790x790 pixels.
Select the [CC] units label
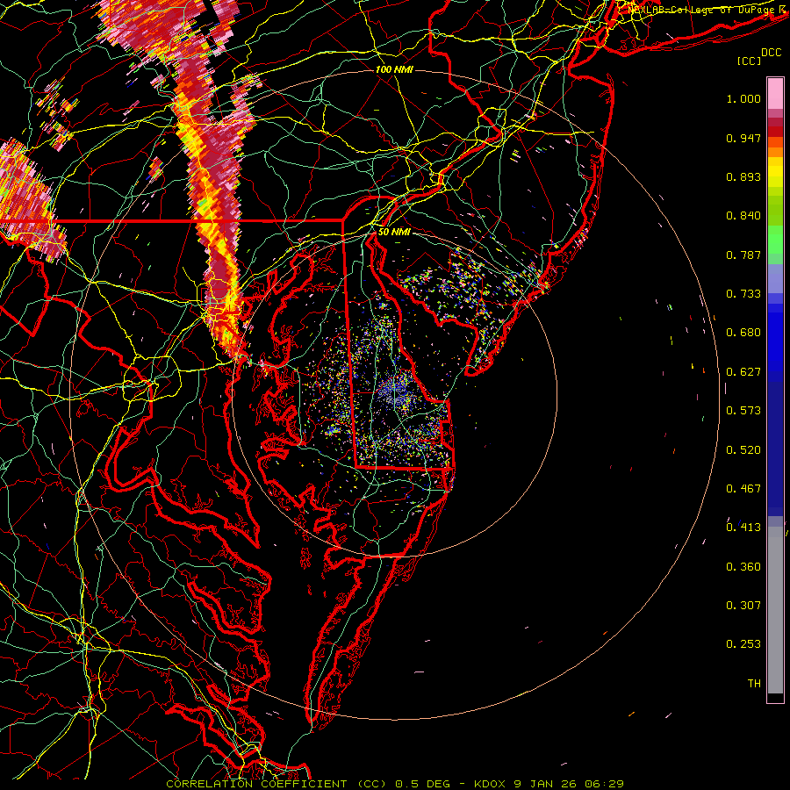tap(750, 61)
